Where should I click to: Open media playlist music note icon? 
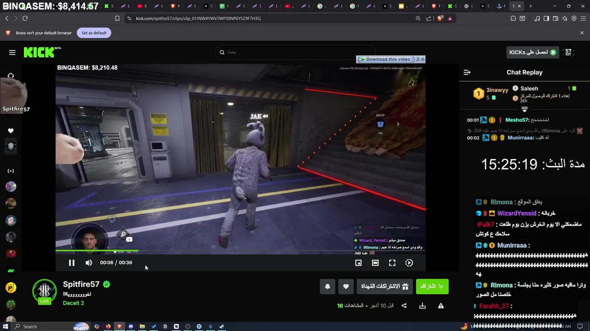pos(537,18)
